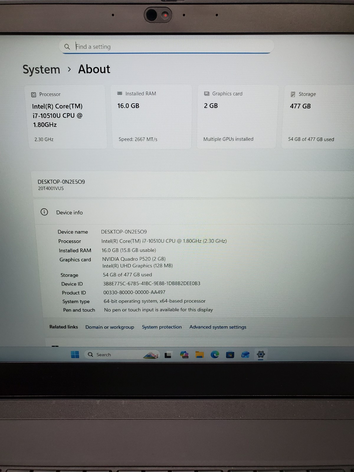The image size is (354, 472).
Task: Select the 16.0 GB installed RAM value
Action: point(128,106)
